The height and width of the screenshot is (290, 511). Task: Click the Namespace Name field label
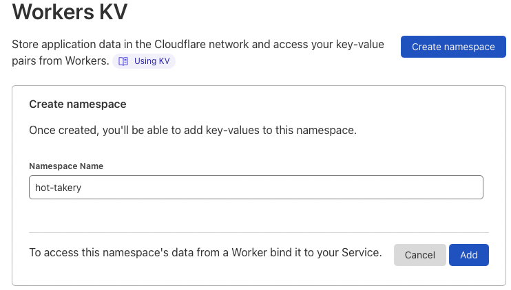[66, 166]
